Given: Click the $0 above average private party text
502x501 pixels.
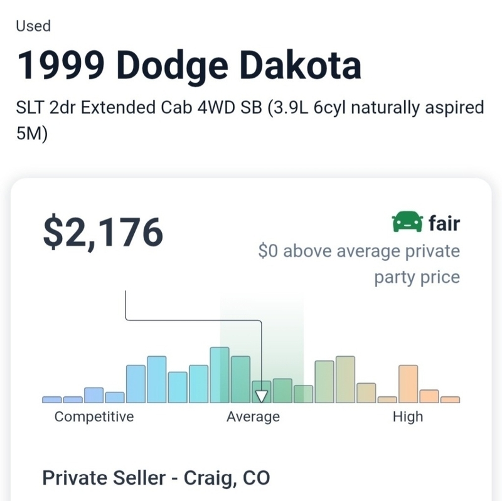Looking at the screenshot, I should click(359, 263).
